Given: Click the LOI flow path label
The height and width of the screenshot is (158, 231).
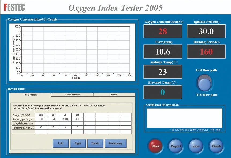Looking at the screenshot, I should coord(206,70).
